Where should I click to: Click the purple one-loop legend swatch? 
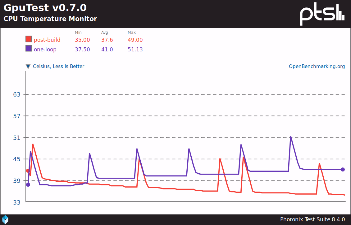click(x=29, y=49)
